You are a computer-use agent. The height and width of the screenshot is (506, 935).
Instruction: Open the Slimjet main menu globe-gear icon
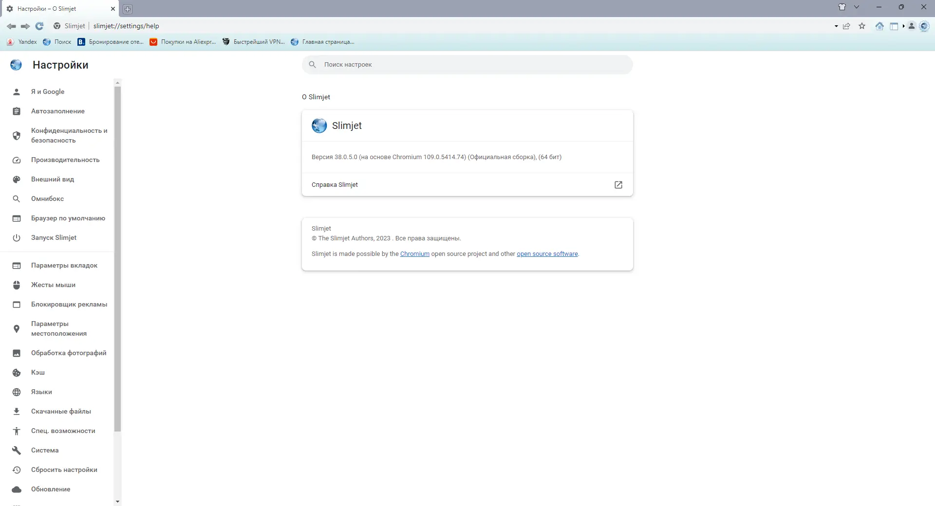pyautogui.click(x=924, y=26)
